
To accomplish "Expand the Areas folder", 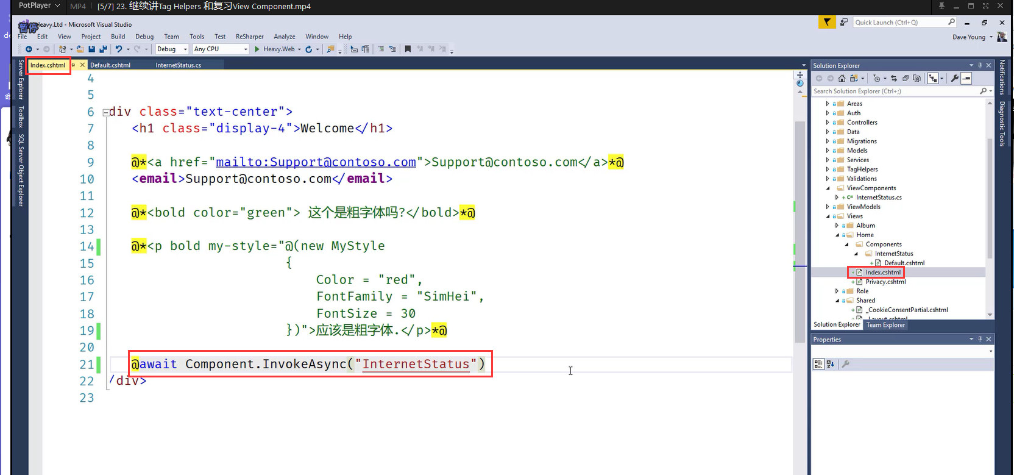I will pyautogui.click(x=828, y=104).
